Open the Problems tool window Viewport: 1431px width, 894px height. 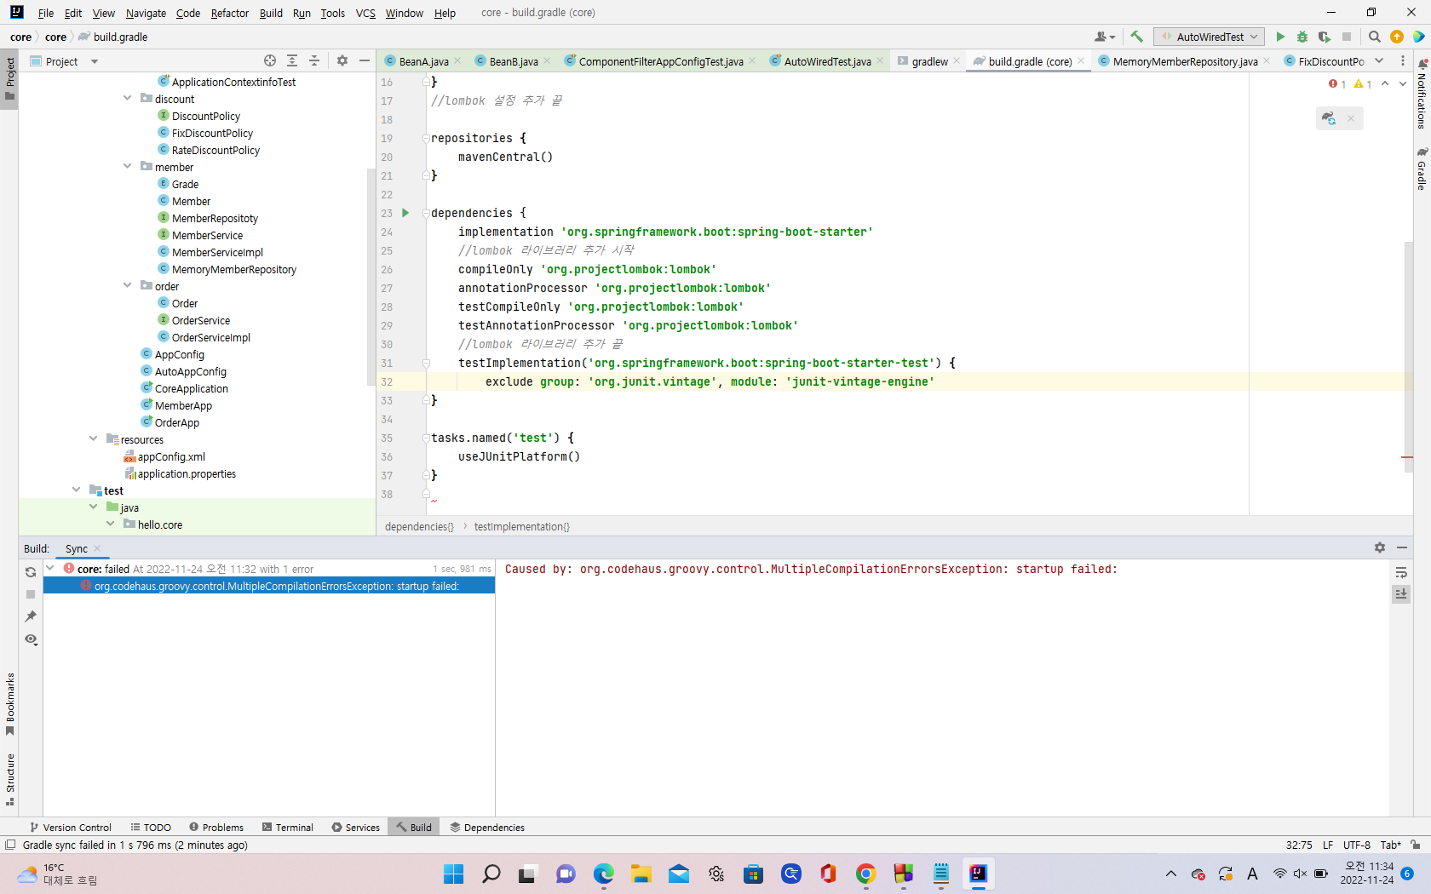216,827
